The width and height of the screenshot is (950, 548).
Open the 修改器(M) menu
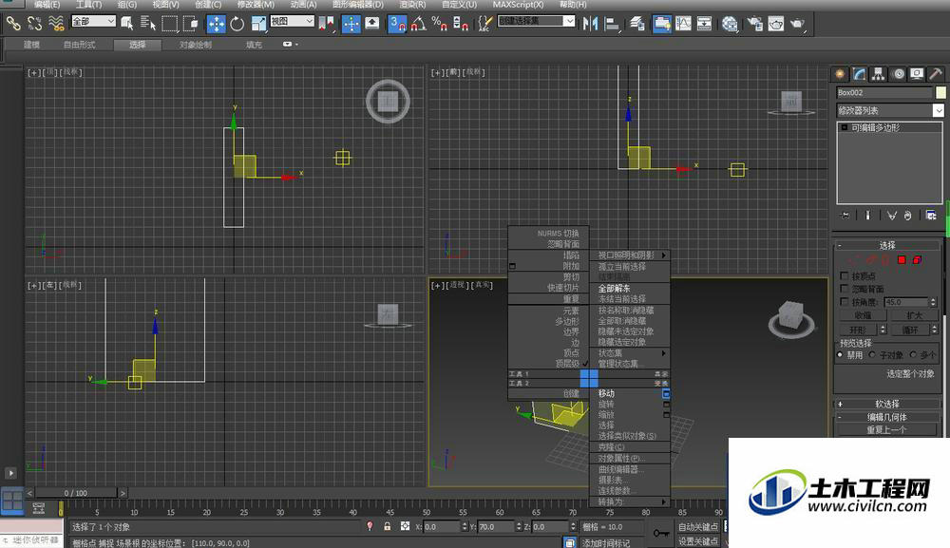[256, 5]
